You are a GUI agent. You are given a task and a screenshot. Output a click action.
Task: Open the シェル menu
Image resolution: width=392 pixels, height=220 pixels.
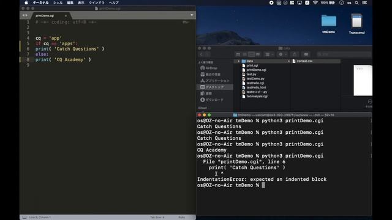[58, 2]
